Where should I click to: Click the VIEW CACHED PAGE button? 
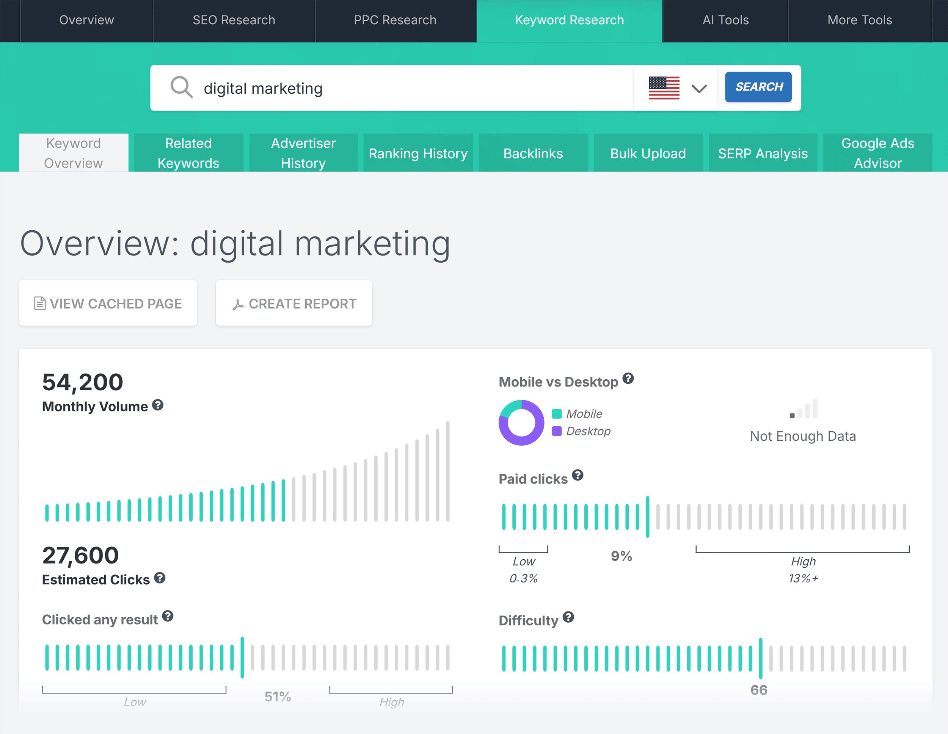click(x=108, y=303)
